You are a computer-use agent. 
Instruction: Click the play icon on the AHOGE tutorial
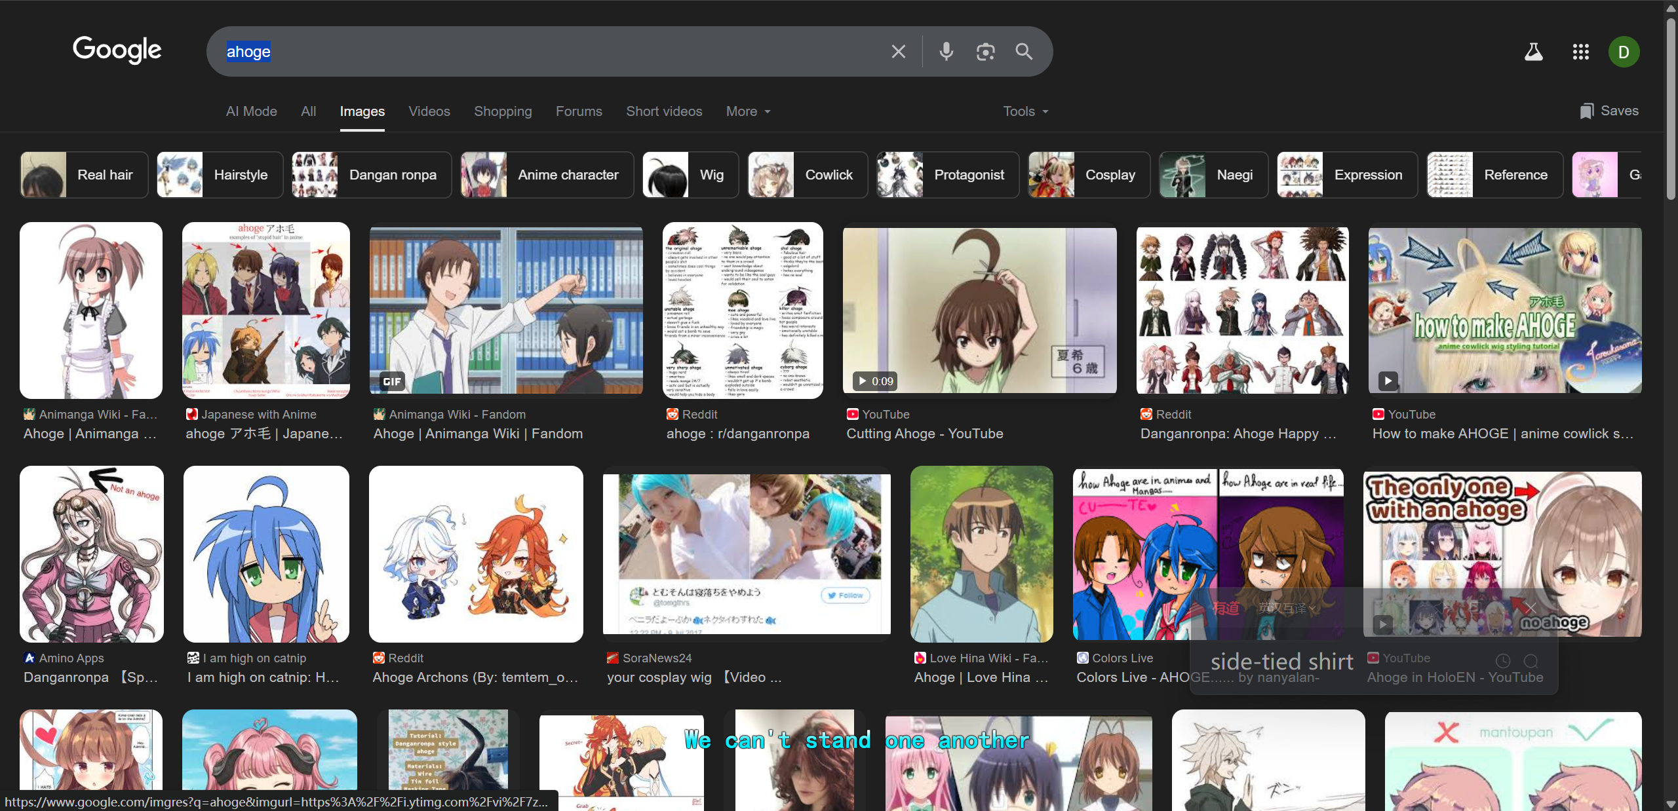[x=1388, y=381]
